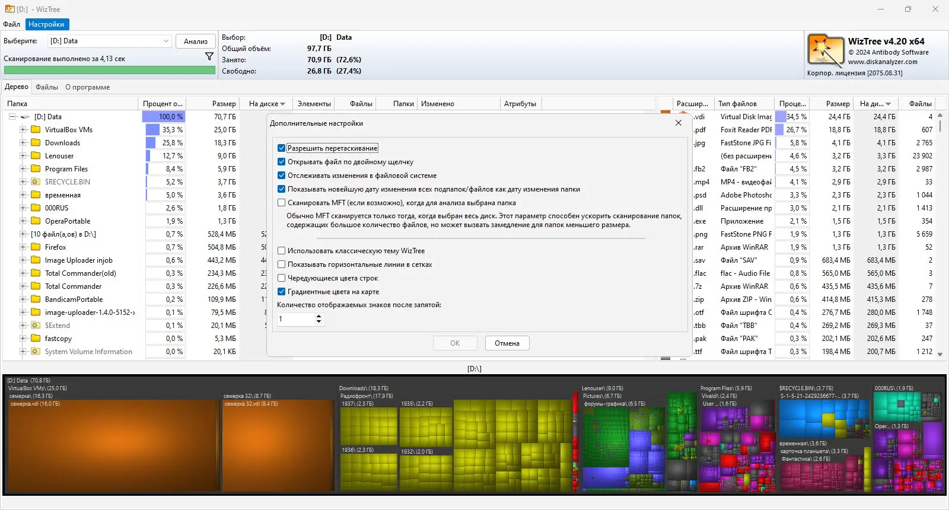Click the WizTree logo image
This screenshot has width=949, height=510.
click(x=826, y=50)
